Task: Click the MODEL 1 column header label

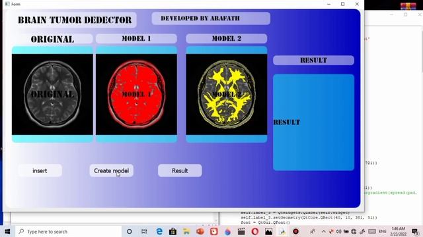Action: point(137,39)
